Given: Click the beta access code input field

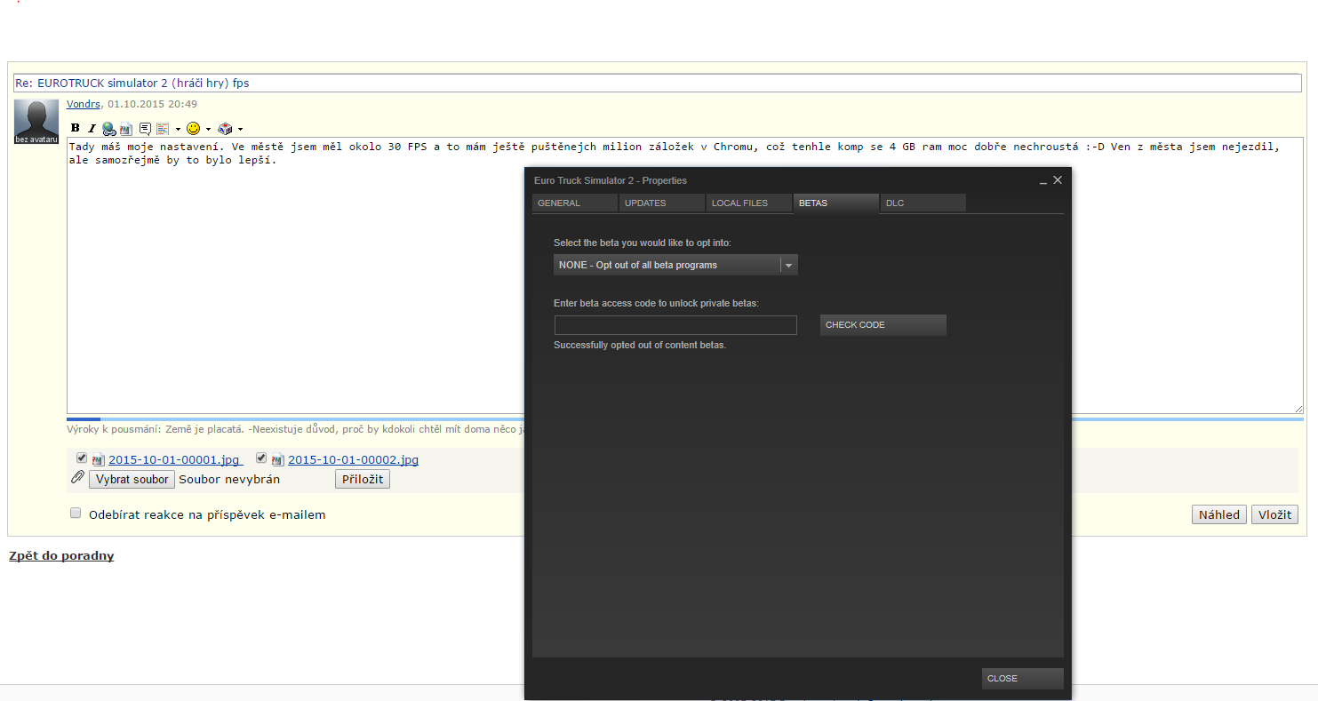Looking at the screenshot, I should 675,325.
